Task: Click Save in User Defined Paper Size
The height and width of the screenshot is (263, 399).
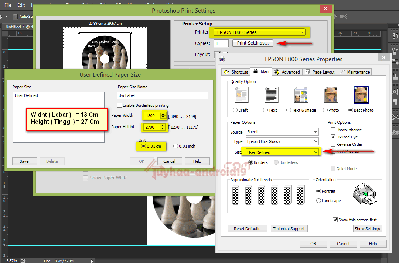Action: (24, 161)
